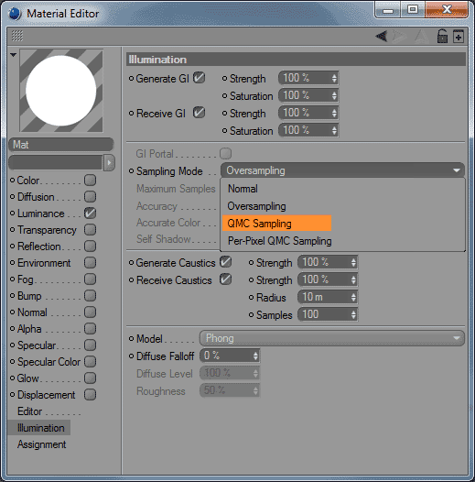This screenshot has height=482, width=475.
Task: Choose Oversampling from sampling mode list
Action: (x=256, y=206)
